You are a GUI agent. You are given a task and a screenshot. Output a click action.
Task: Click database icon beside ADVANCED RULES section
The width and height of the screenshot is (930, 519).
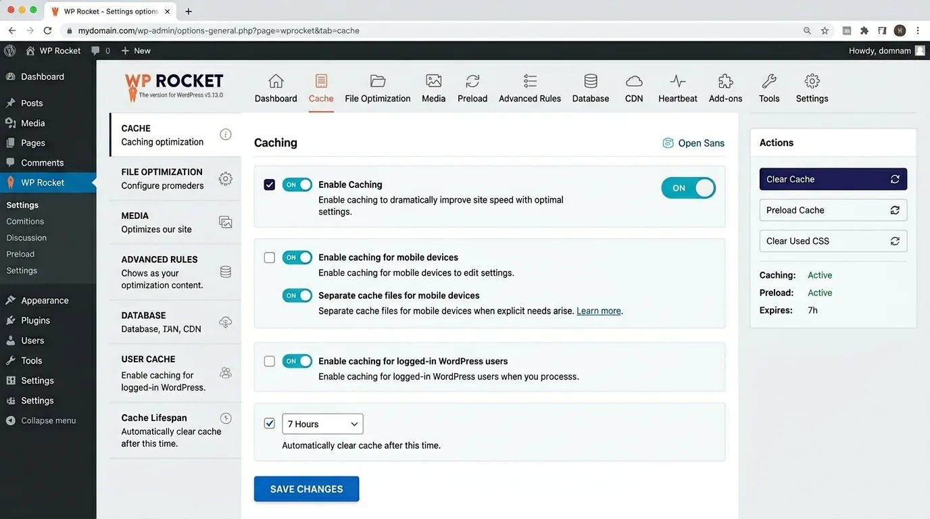pyautogui.click(x=226, y=272)
